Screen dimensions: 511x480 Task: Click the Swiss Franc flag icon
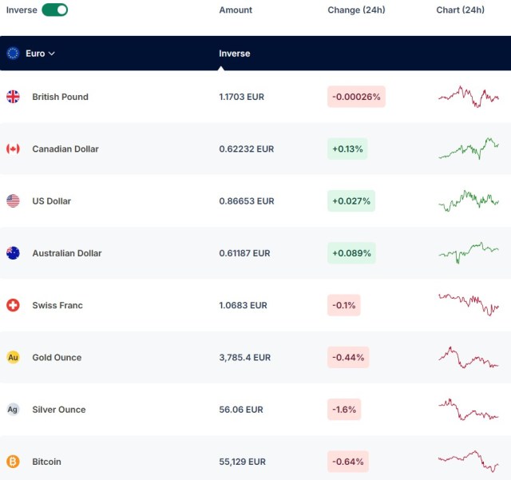point(13,305)
